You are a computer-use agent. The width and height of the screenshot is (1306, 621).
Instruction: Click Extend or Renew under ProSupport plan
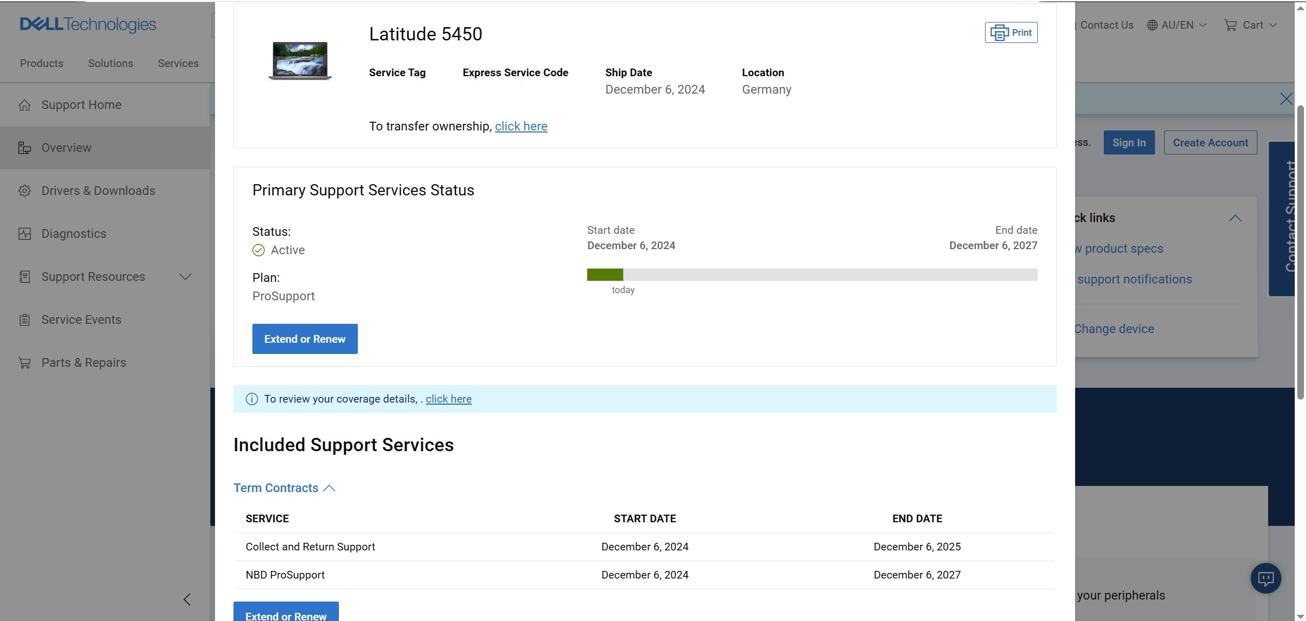305,339
